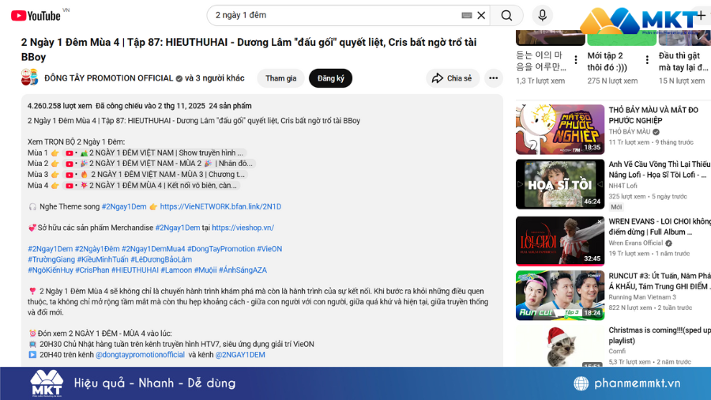Click the #NgôKiếnHuy hashtag

51,270
